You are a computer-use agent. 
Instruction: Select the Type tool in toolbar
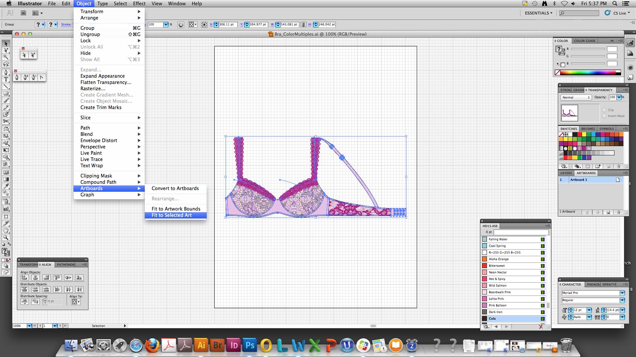6,79
